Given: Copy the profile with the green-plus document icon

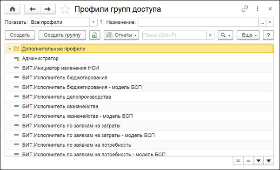Looking at the screenshot, I should (x=94, y=35).
